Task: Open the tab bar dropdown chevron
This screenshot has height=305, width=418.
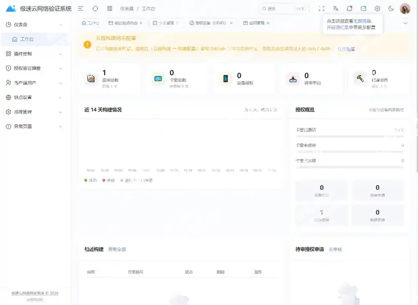Action: click(x=405, y=23)
